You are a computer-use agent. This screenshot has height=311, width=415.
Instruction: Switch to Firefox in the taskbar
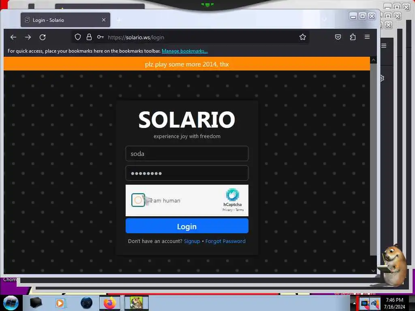pos(110,303)
